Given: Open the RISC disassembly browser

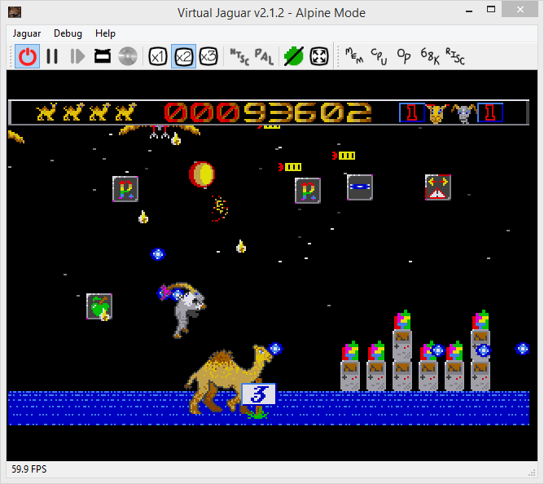Looking at the screenshot, I should coord(456,56).
